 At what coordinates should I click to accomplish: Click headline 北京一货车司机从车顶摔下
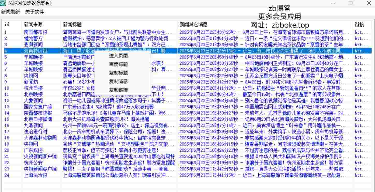point(117,132)
